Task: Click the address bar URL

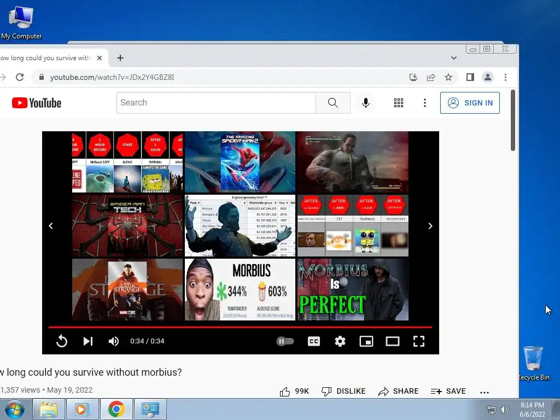Action: pos(112,77)
